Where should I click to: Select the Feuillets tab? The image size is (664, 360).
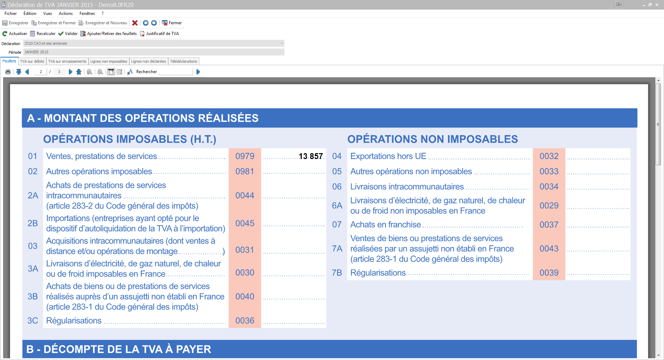pyautogui.click(x=9, y=61)
